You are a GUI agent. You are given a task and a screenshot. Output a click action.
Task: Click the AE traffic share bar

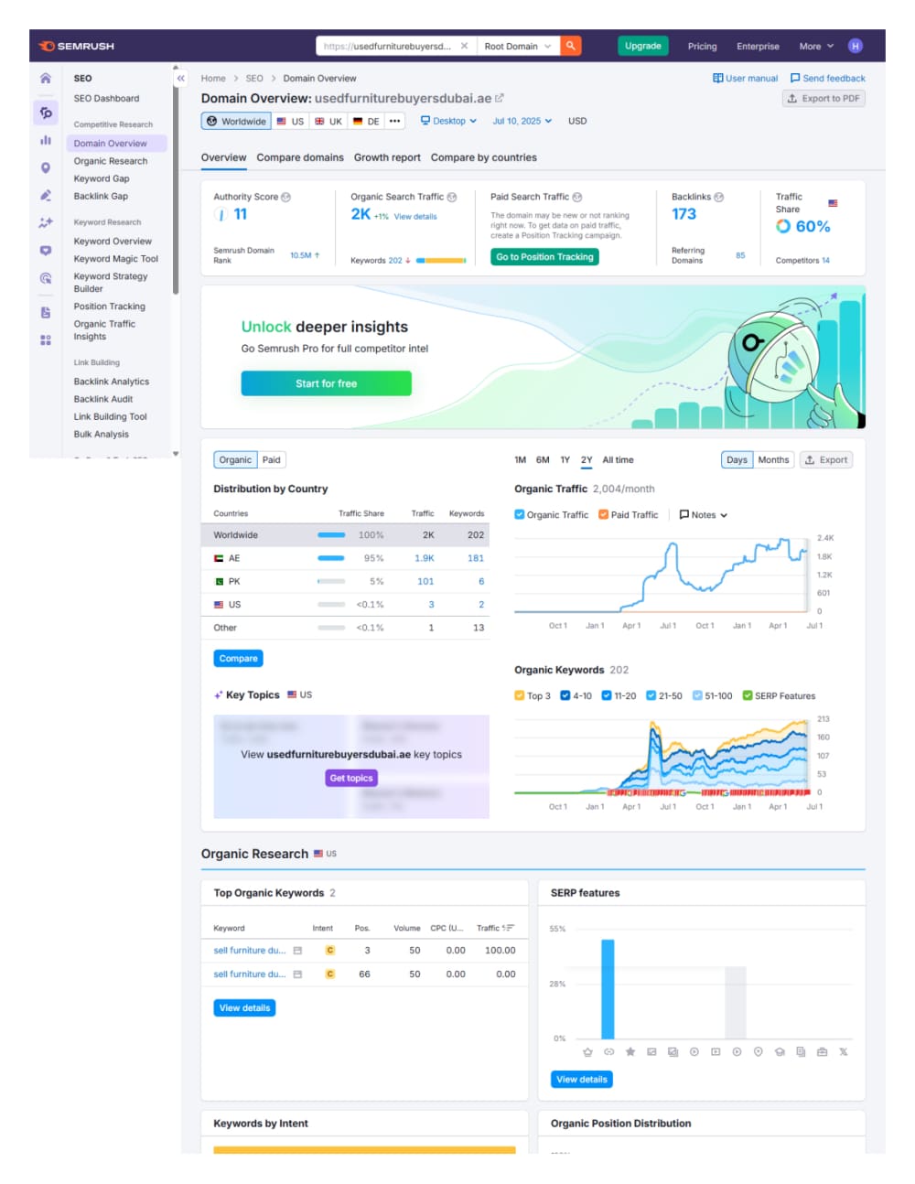331,558
